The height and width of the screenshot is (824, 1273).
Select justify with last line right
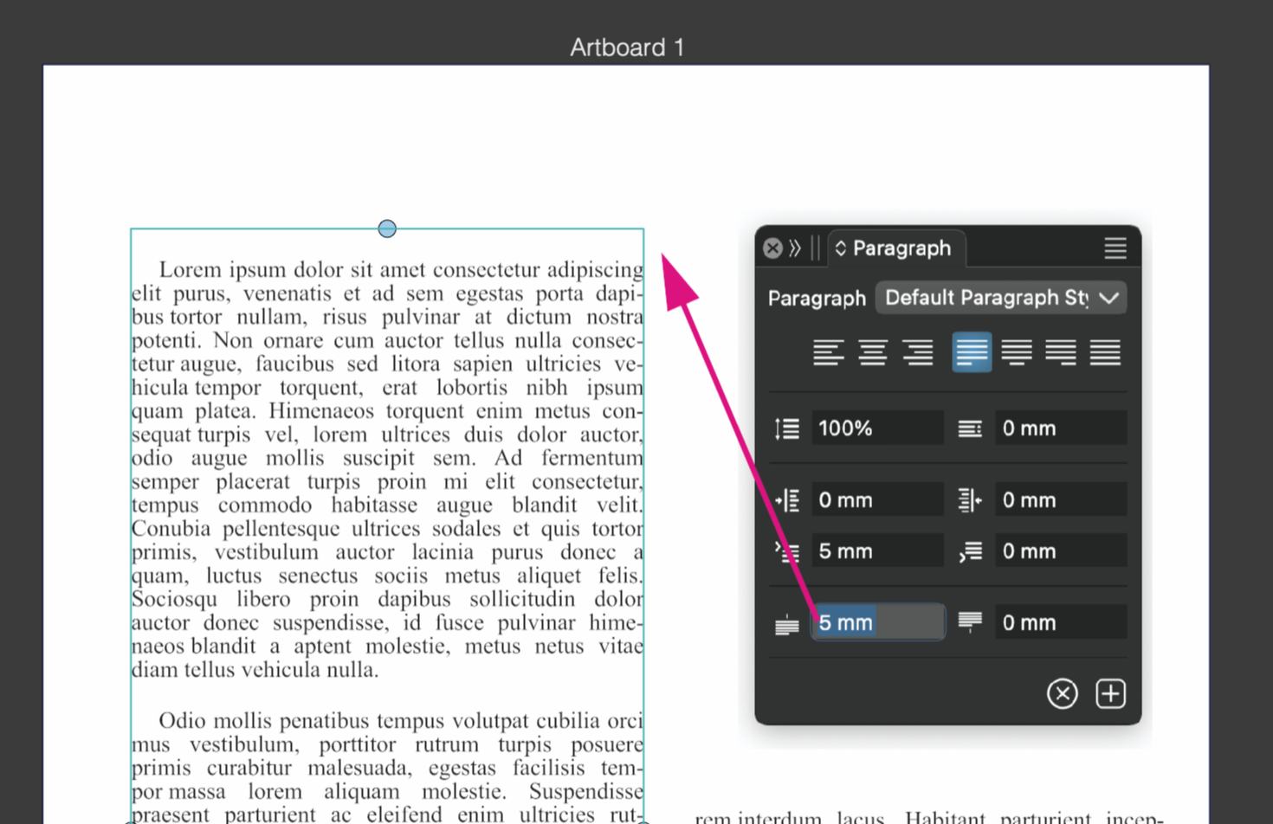tap(1061, 353)
